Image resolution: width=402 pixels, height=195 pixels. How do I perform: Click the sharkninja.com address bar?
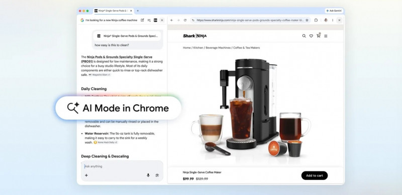click(x=250, y=20)
